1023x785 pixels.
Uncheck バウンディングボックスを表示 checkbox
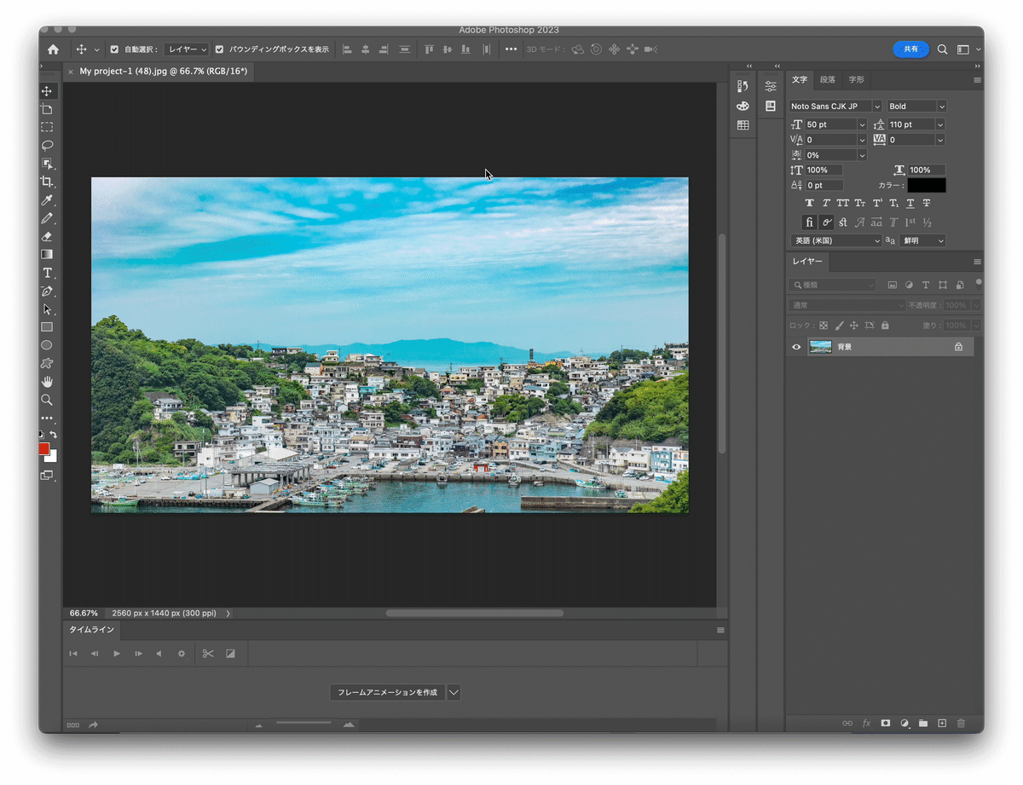tap(220, 49)
